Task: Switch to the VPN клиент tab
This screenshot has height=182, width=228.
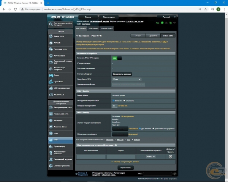Action: coord(93,28)
